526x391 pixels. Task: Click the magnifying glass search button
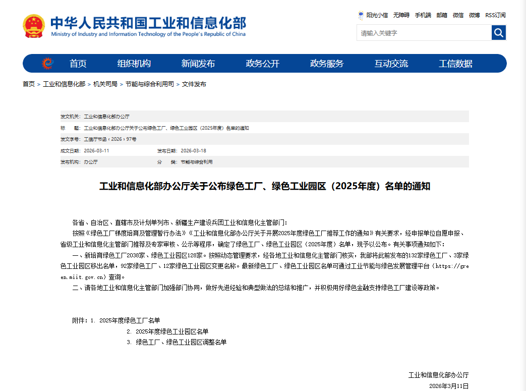tap(498, 33)
